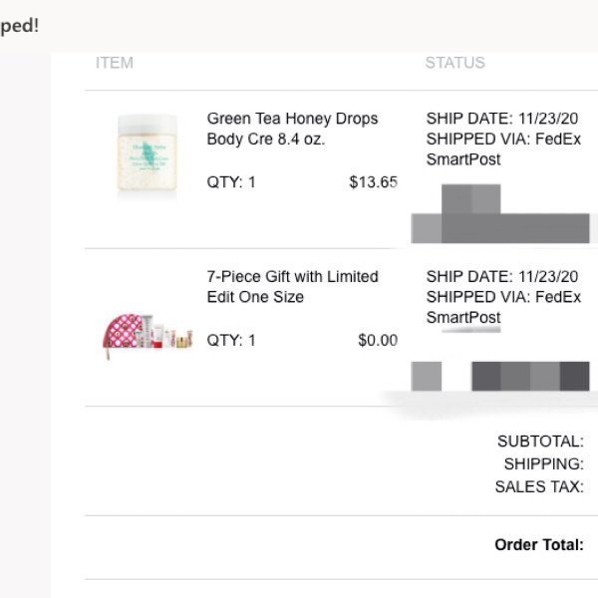Click the $13.65 price
The width and height of the screenshot is (598, 598).
374,182
